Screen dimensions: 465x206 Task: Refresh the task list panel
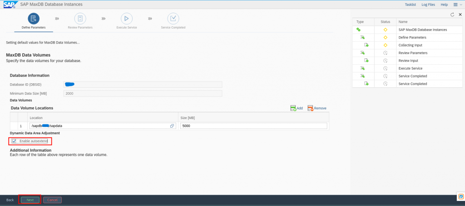click(x=452, y=14)
